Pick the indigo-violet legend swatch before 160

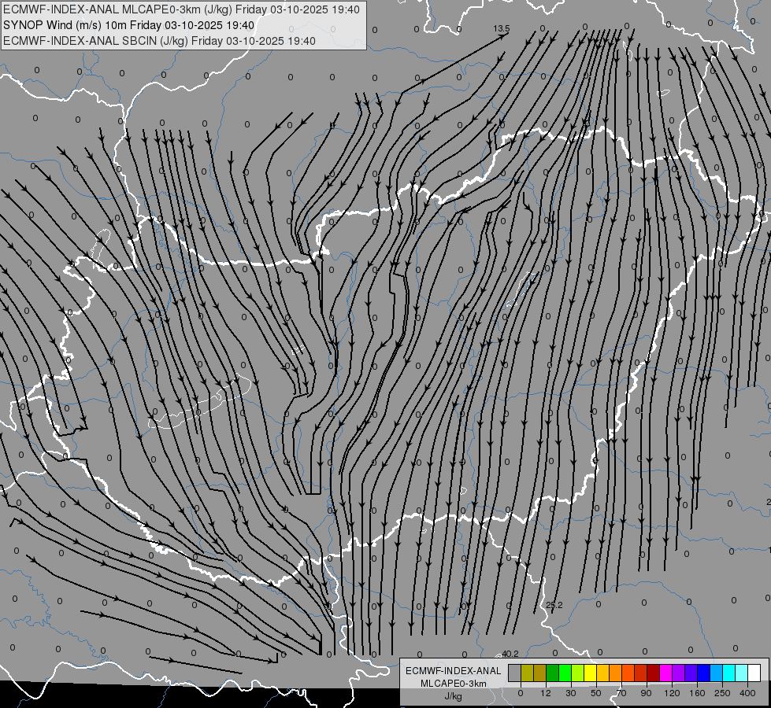point(691,673)
